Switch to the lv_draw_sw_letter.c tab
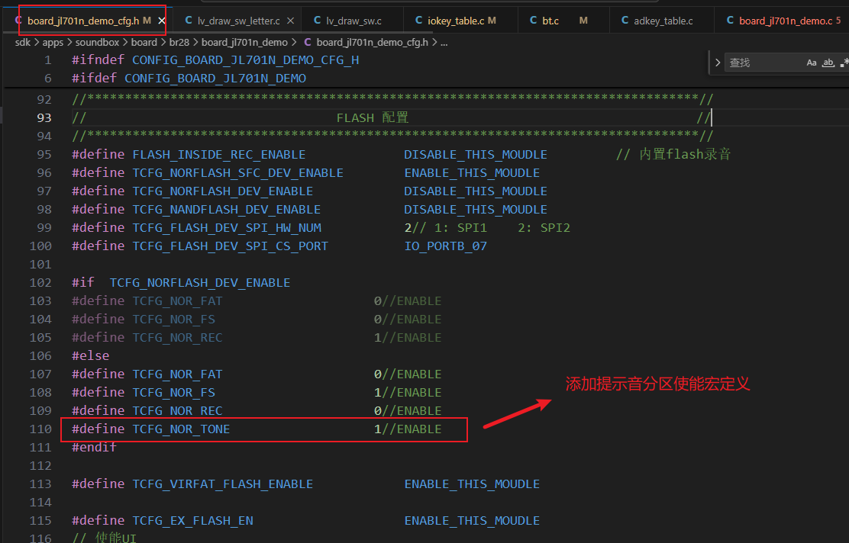The width and height of the screenshot is (849, 543). click(239, 21)
